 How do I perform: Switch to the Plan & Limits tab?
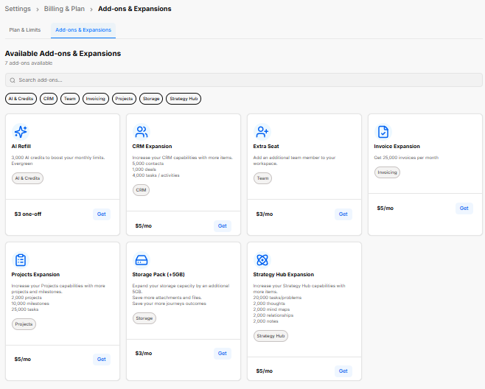click(25, 30)
